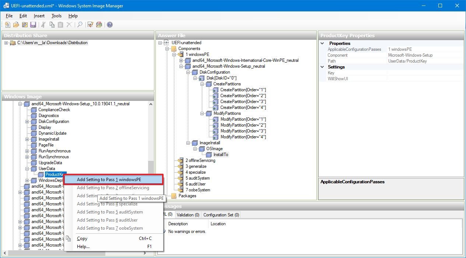Collapse UserData in Windows Image tree

[27, 169]
